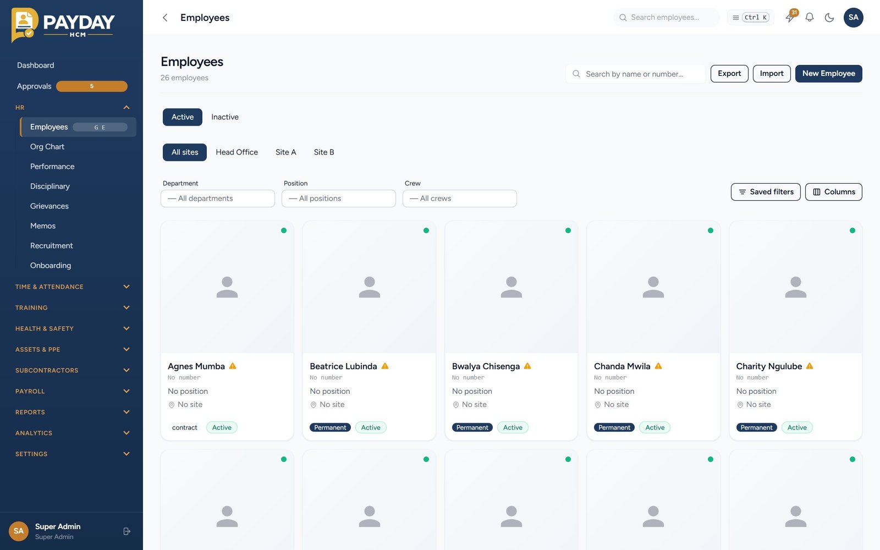Open the notifications bell

tap(810, 18)
